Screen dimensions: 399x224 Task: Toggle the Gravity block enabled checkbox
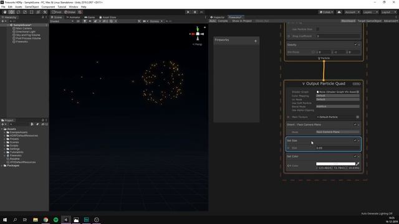pyautogui.click(x=356, y=44)
